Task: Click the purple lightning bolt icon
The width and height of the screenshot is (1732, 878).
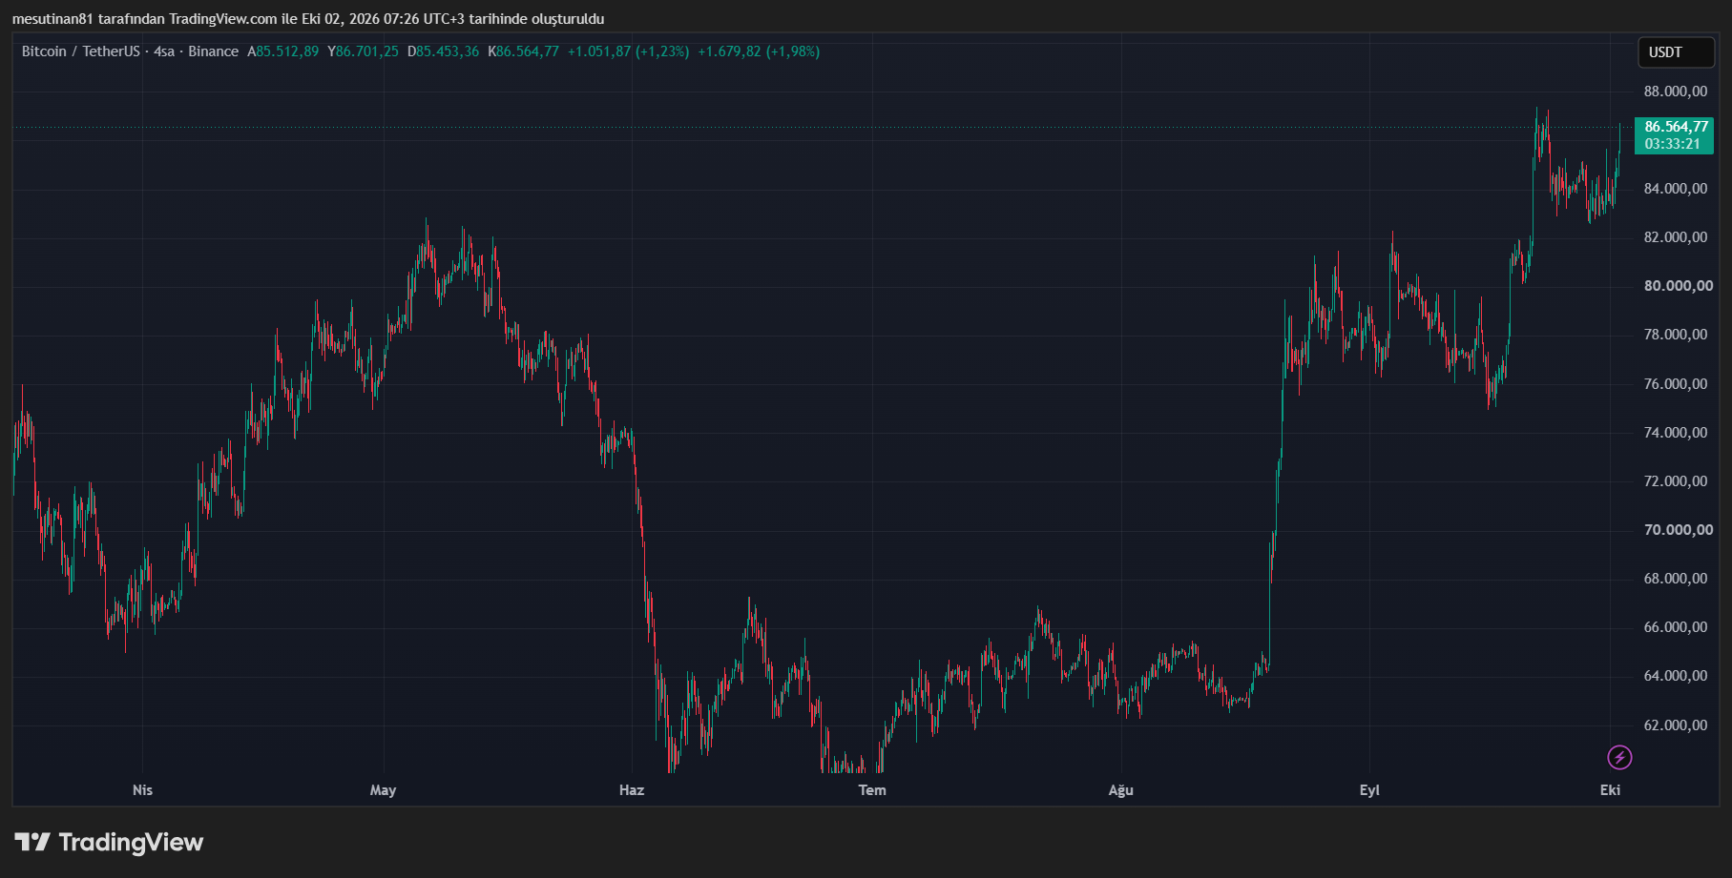Action: click(1619, 757)
